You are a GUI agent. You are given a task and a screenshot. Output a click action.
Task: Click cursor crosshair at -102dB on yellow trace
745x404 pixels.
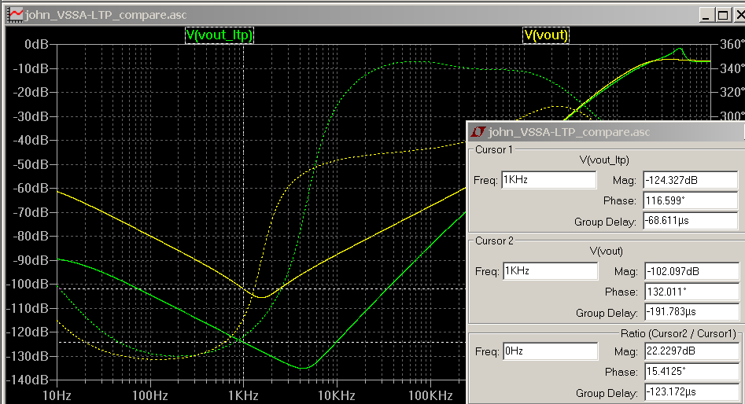(x=244, y=288)
